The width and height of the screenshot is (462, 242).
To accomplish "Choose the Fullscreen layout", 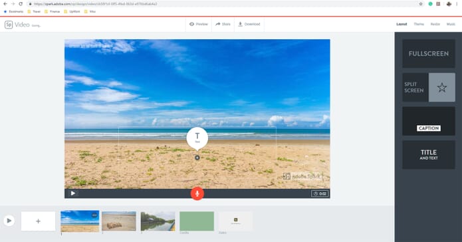I will (x=429, y=54).
